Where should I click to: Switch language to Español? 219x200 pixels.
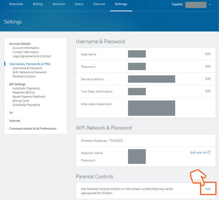178,5
